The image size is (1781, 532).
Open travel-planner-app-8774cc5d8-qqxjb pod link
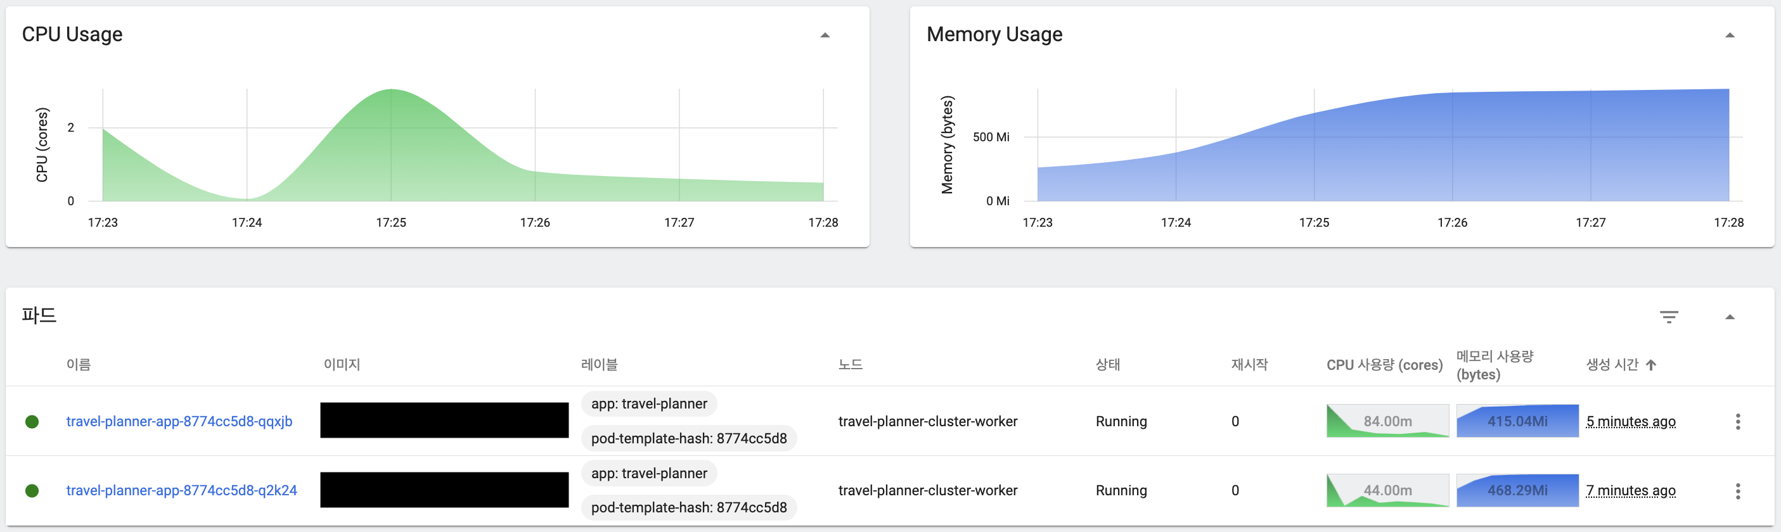[179, 421]
